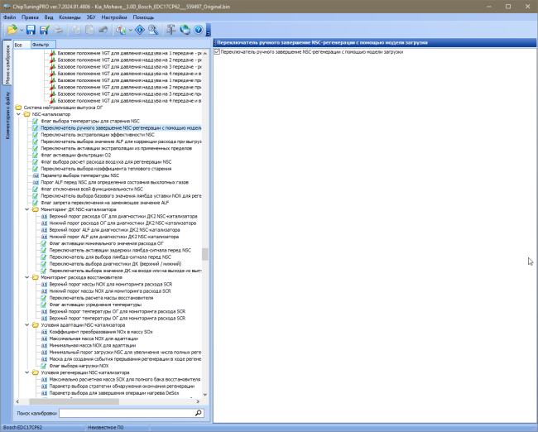Viewport: 538px width, 432px height.
Task: Select Флаг выбора расчет расхода воздуха для регенерации NSC
Action: (x=106, y=162)
